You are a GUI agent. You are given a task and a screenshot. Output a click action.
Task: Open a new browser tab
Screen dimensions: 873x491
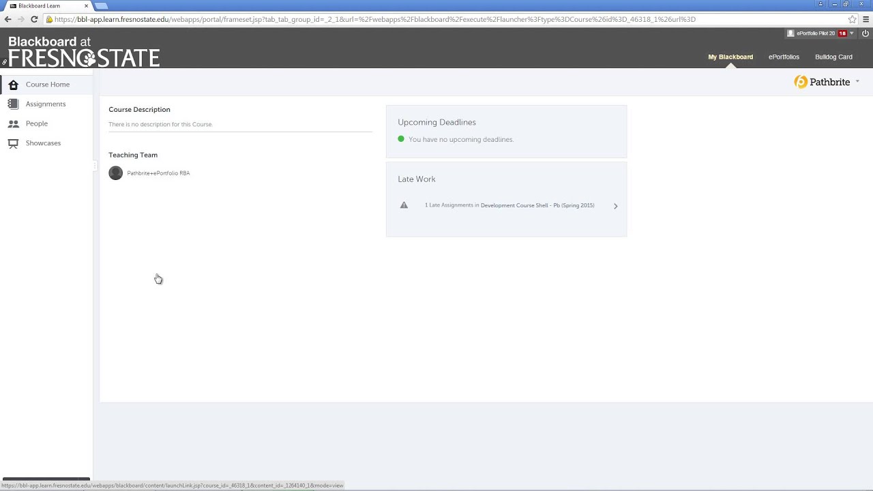pos(102,5)
